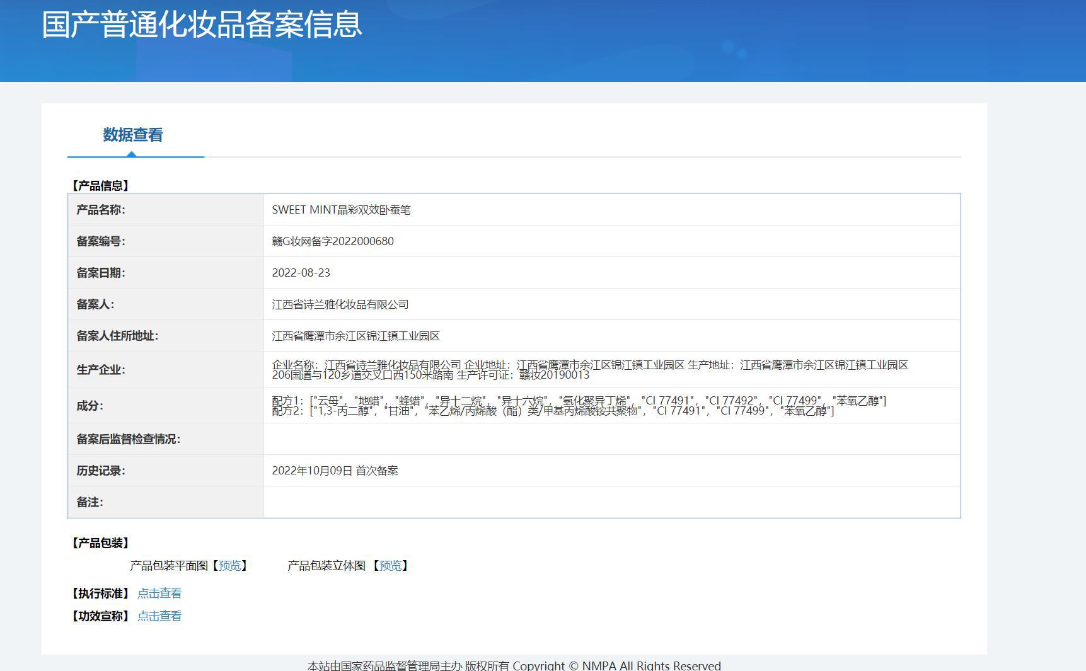
Task: Select registrant 江西省诗兰雅化妆品有限公司 in 备案人 row
Action: click(340, 304)
